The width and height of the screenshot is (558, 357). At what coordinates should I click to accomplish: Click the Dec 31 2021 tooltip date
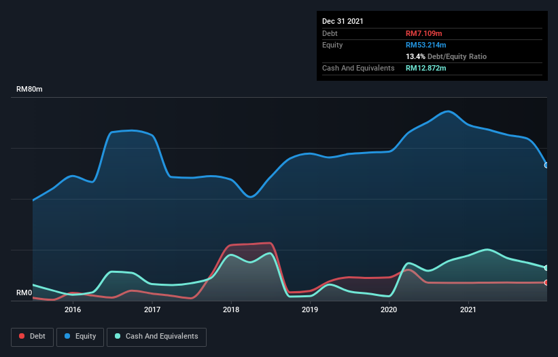click(x=343, y=21)
